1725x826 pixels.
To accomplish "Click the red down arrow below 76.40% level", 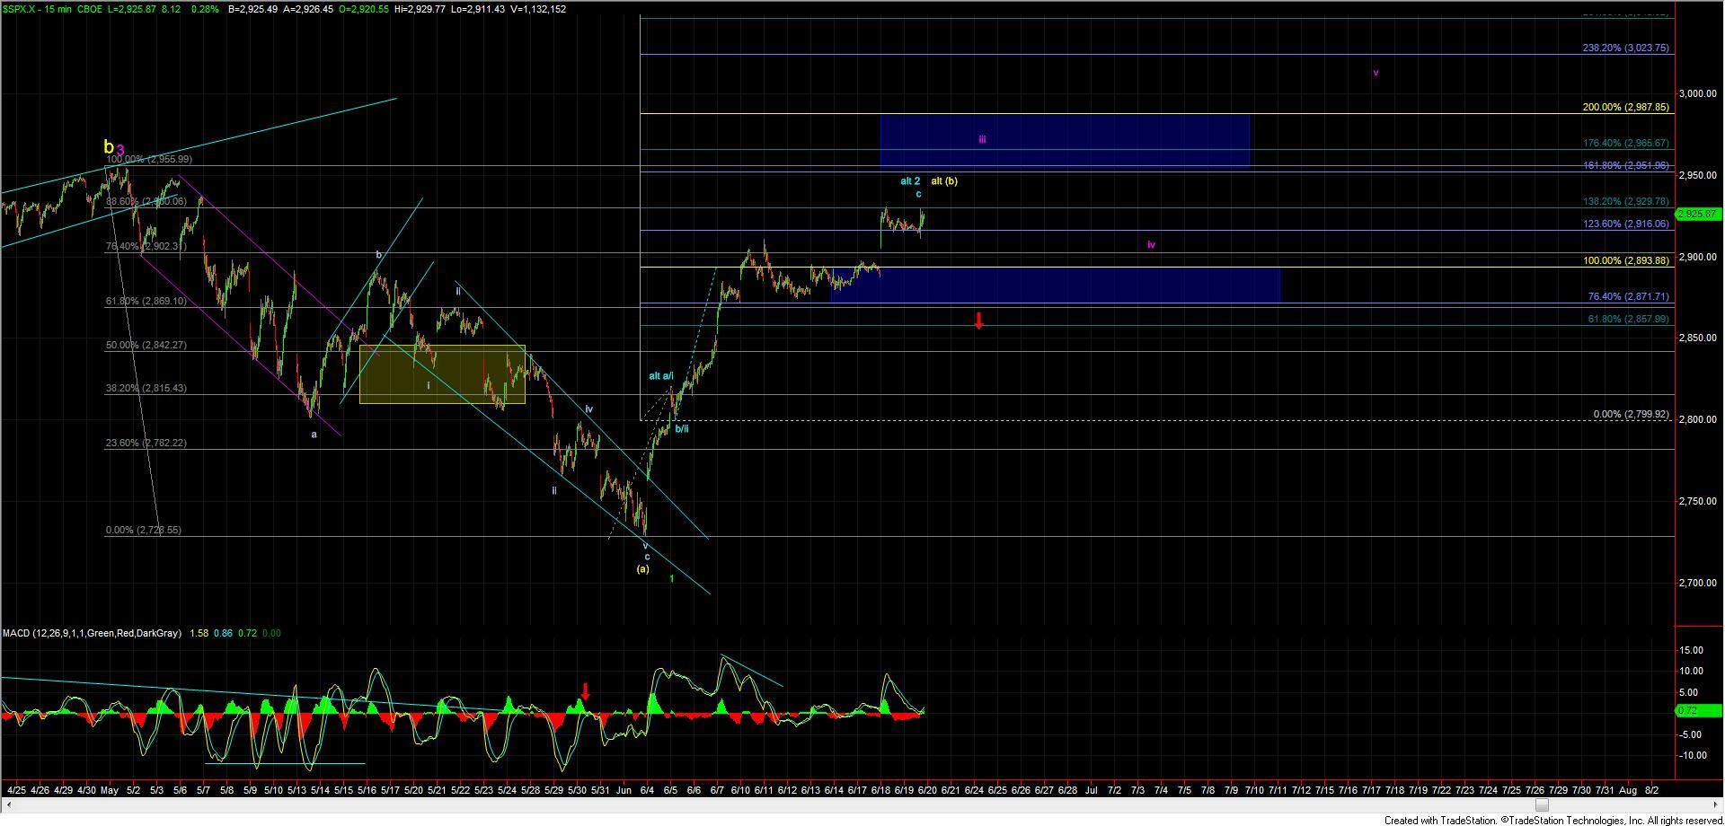I will [x=979, y=320].
